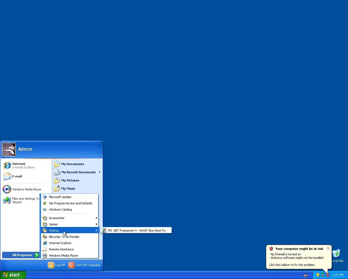
Task: Click the Accessories label
Action: point(57,218)
